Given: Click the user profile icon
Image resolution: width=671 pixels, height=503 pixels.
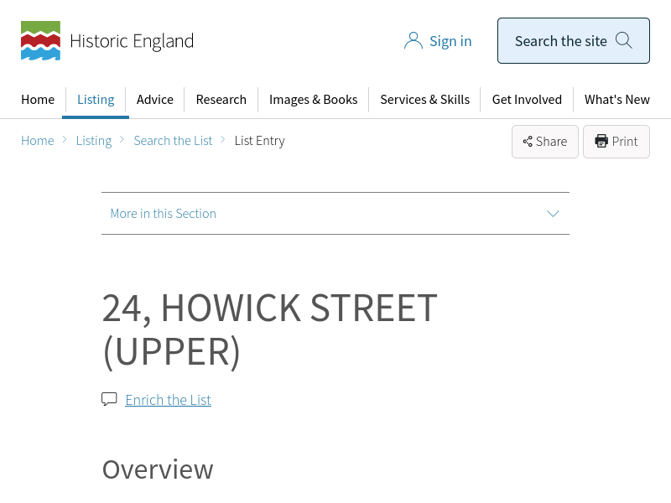Looking at the screenshot, I should click(413, 40).
